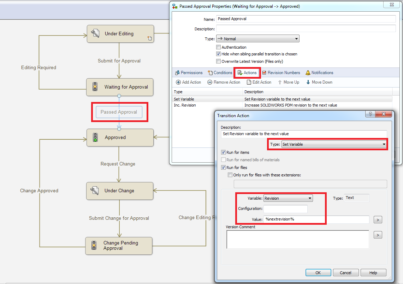Click the Configuration input field
The height and width of the screenshot is (284, 403).
pyautogui.click(x=285, y=209)
